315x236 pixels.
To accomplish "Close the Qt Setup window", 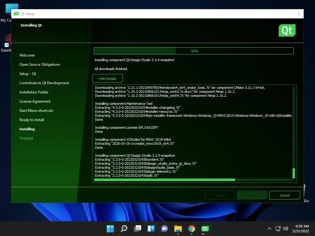I will click(x=299, y=14).
